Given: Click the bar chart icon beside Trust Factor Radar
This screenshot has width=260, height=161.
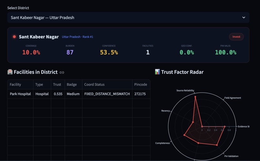Looking at the screenshot, I should [x=157, y=72].
